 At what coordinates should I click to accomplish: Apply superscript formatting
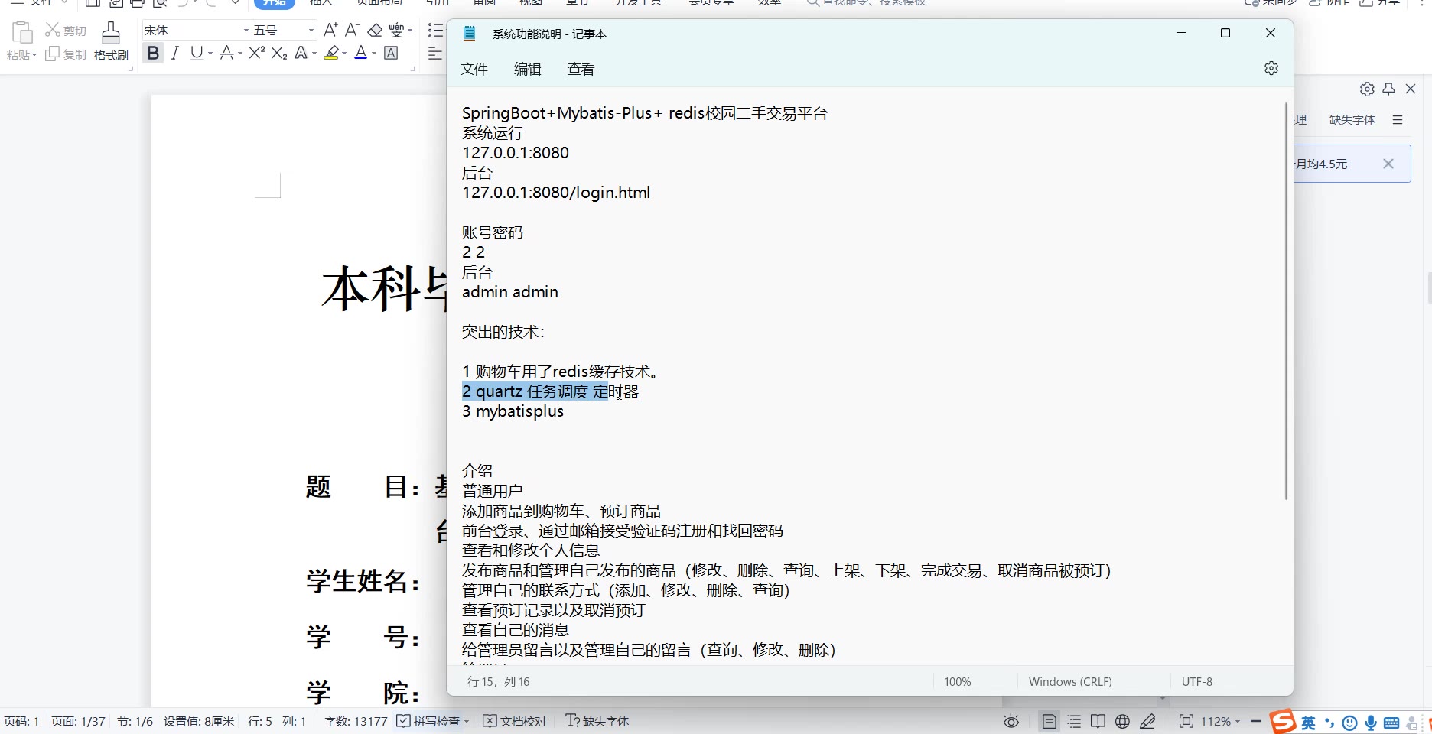[x=257, y=54]
